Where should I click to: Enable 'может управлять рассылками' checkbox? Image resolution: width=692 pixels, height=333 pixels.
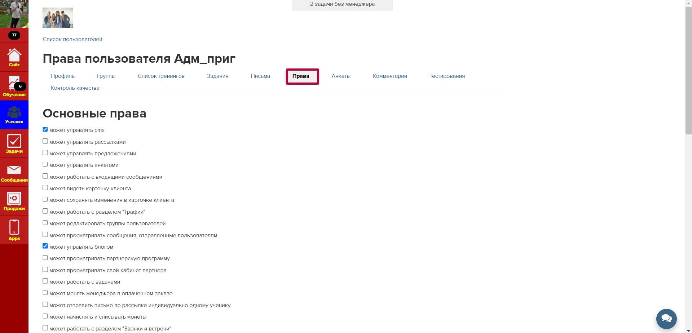(x=45, y=141)
